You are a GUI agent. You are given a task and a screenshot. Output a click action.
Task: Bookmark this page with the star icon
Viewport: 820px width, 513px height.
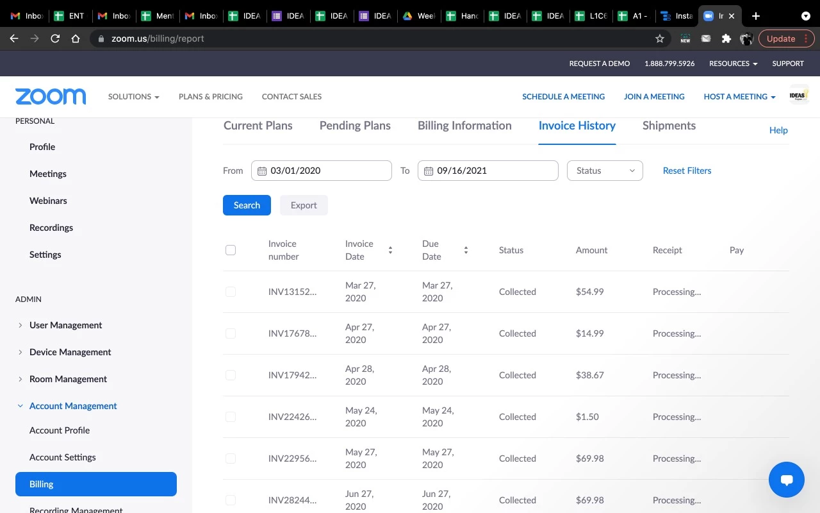[x=660, y=38]
